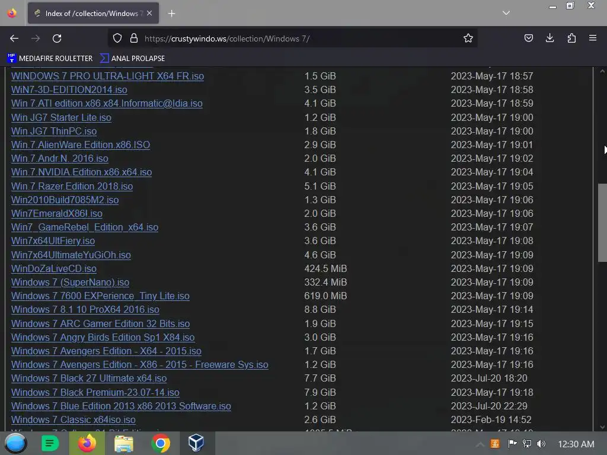Open the shield tracking protection icon
Image resolution: width=607 pixels, height=455 pixels.
pos(117,38)
